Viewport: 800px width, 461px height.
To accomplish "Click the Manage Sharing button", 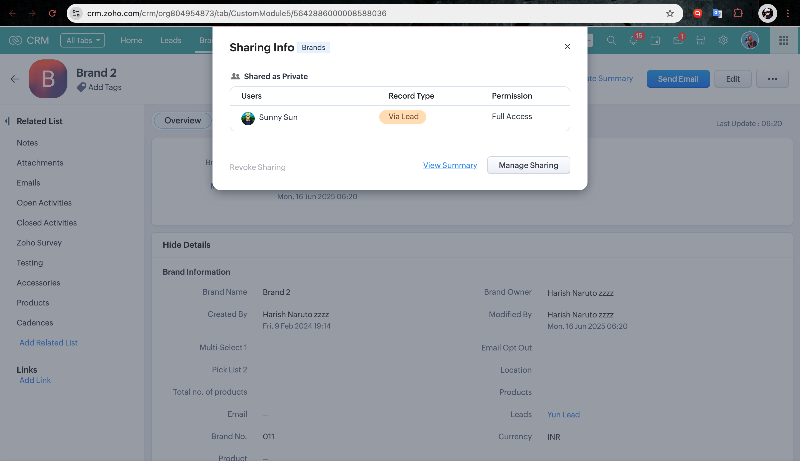I will [x=528, y=165].
